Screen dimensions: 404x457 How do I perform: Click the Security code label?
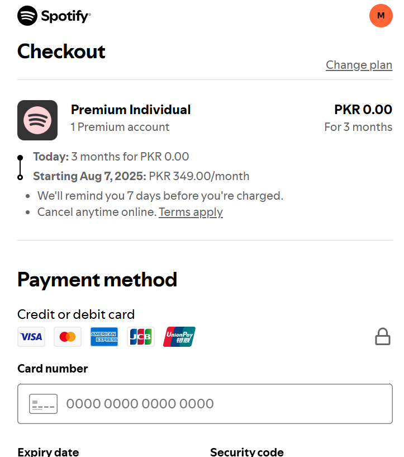coord(247,452)
